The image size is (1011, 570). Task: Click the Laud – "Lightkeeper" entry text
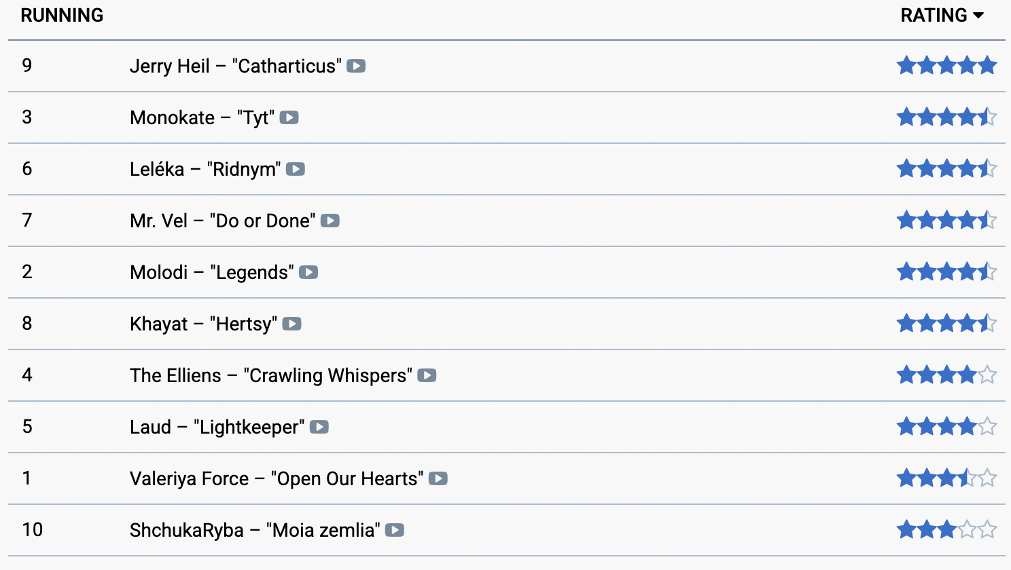pos(217,427)
